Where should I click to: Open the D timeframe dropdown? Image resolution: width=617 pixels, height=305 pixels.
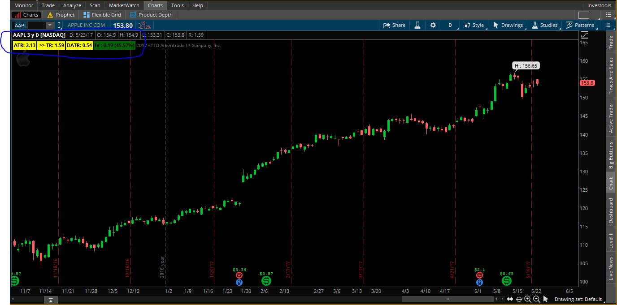[x=450, y=25]
